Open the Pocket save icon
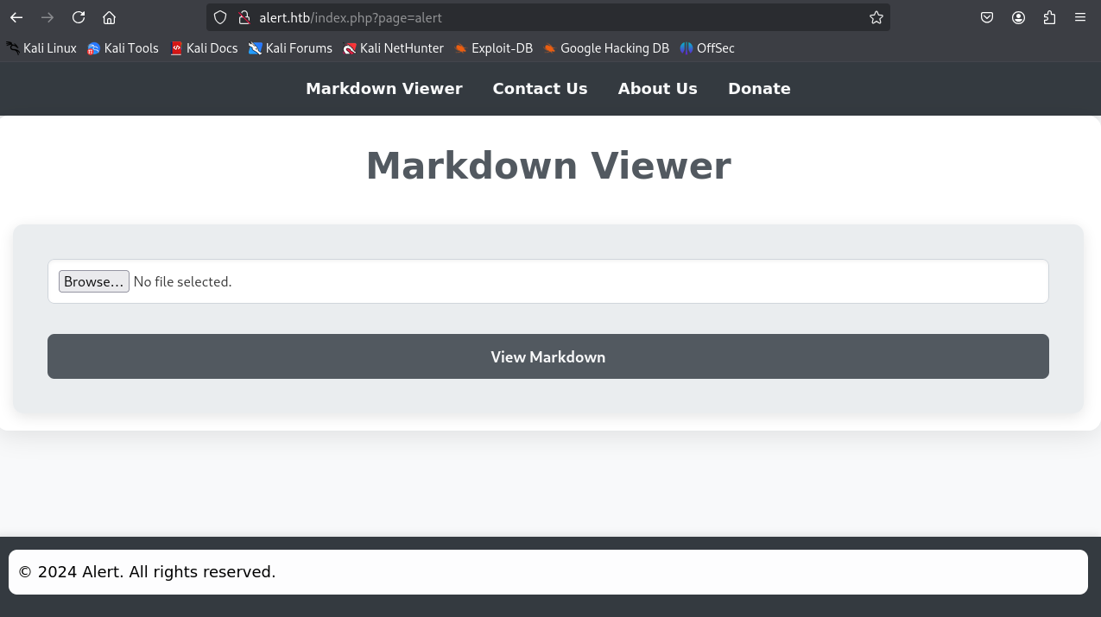This screenshot has height=617, width=1101. click(x=987, y=17)
